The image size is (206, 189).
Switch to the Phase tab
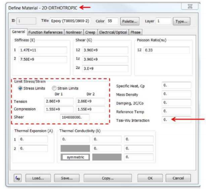[x=135, y=32]
